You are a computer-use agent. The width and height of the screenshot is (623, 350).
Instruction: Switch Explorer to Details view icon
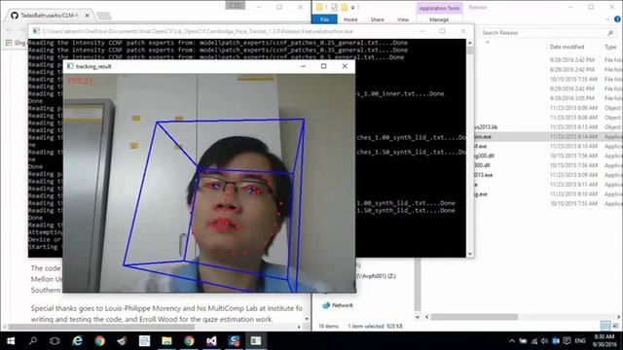point(605,326)
